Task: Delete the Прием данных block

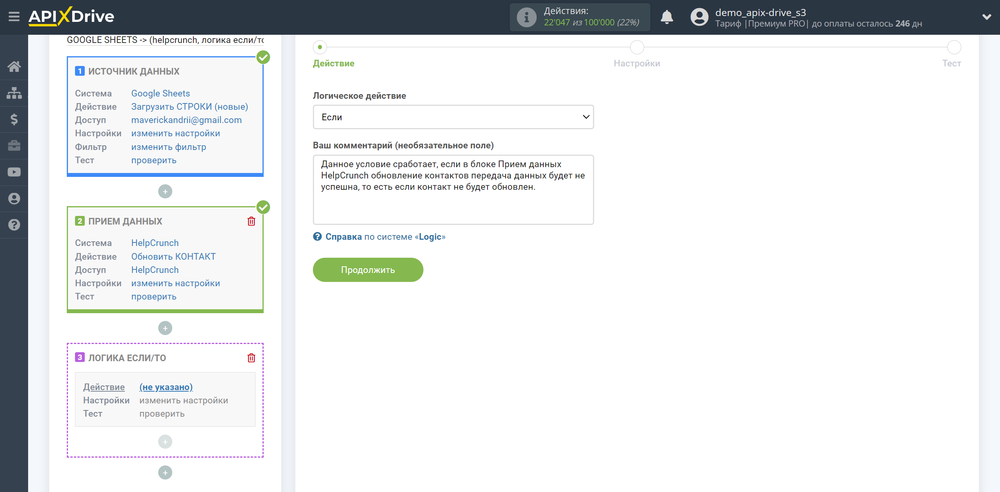Action: click(x=251, y=221)
